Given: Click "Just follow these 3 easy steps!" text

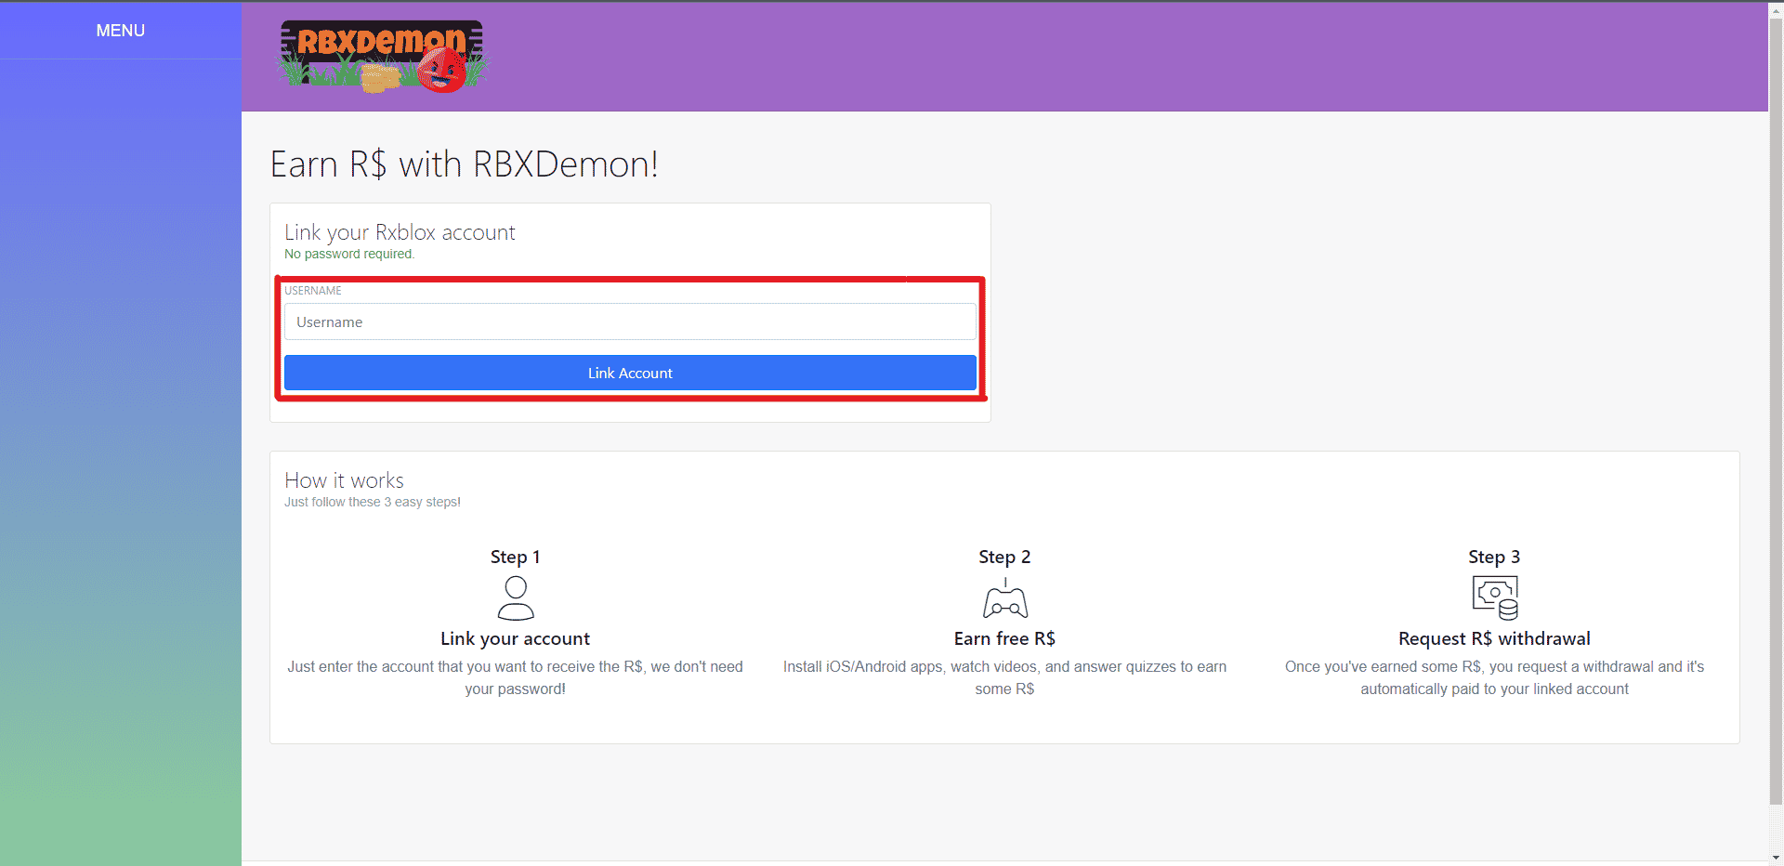Looking at the screenshot, I should 373,502.
